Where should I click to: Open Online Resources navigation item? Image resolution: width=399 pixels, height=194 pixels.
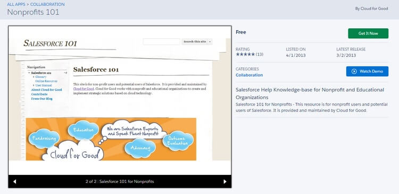pyautogui.click(x=46, y=81)
